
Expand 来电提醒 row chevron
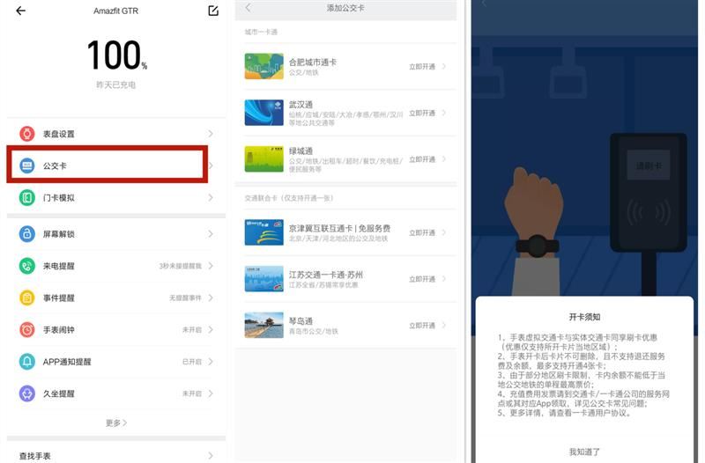(x=211, y=266)
